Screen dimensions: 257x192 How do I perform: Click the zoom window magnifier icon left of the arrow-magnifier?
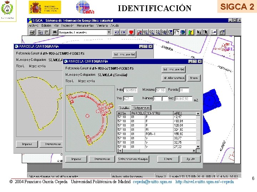[164, 32]
